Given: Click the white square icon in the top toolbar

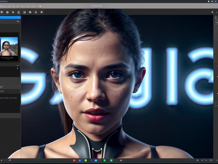Looking at the screenshot, I should click(41, 12).
